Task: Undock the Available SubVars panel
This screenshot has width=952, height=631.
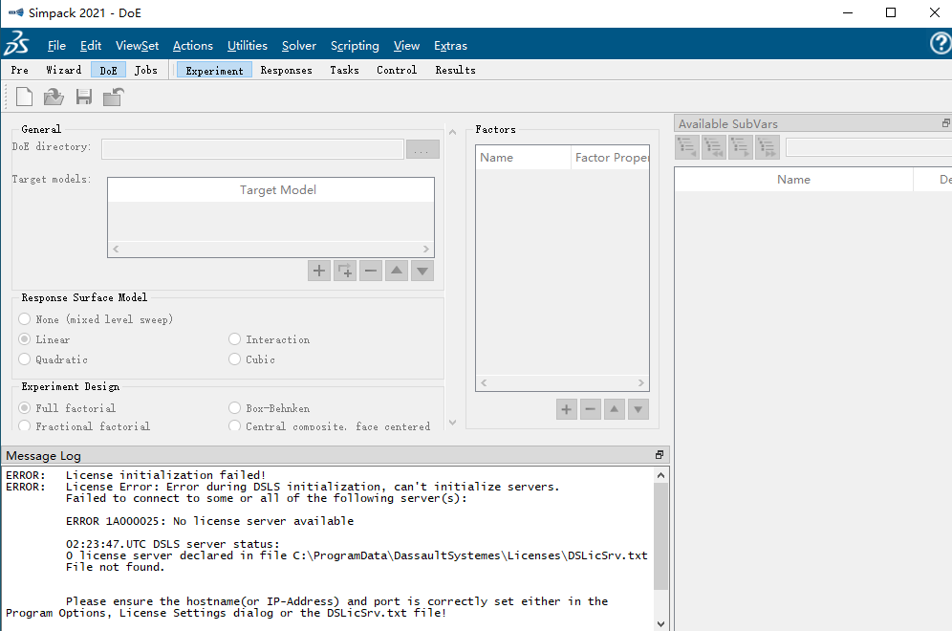Action: [946, 123]
